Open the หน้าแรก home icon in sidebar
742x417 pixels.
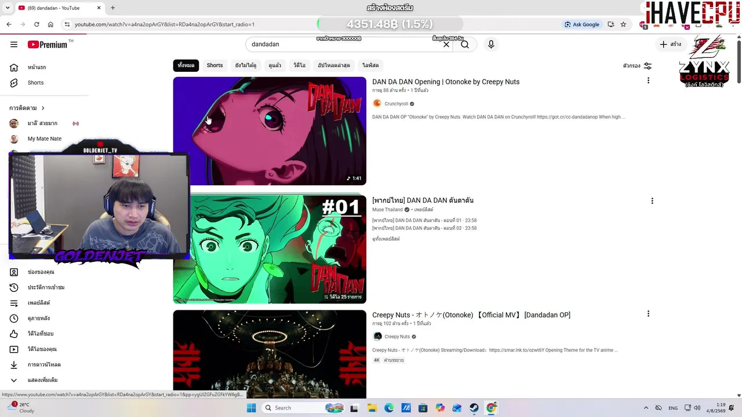[x=14, y=67]
